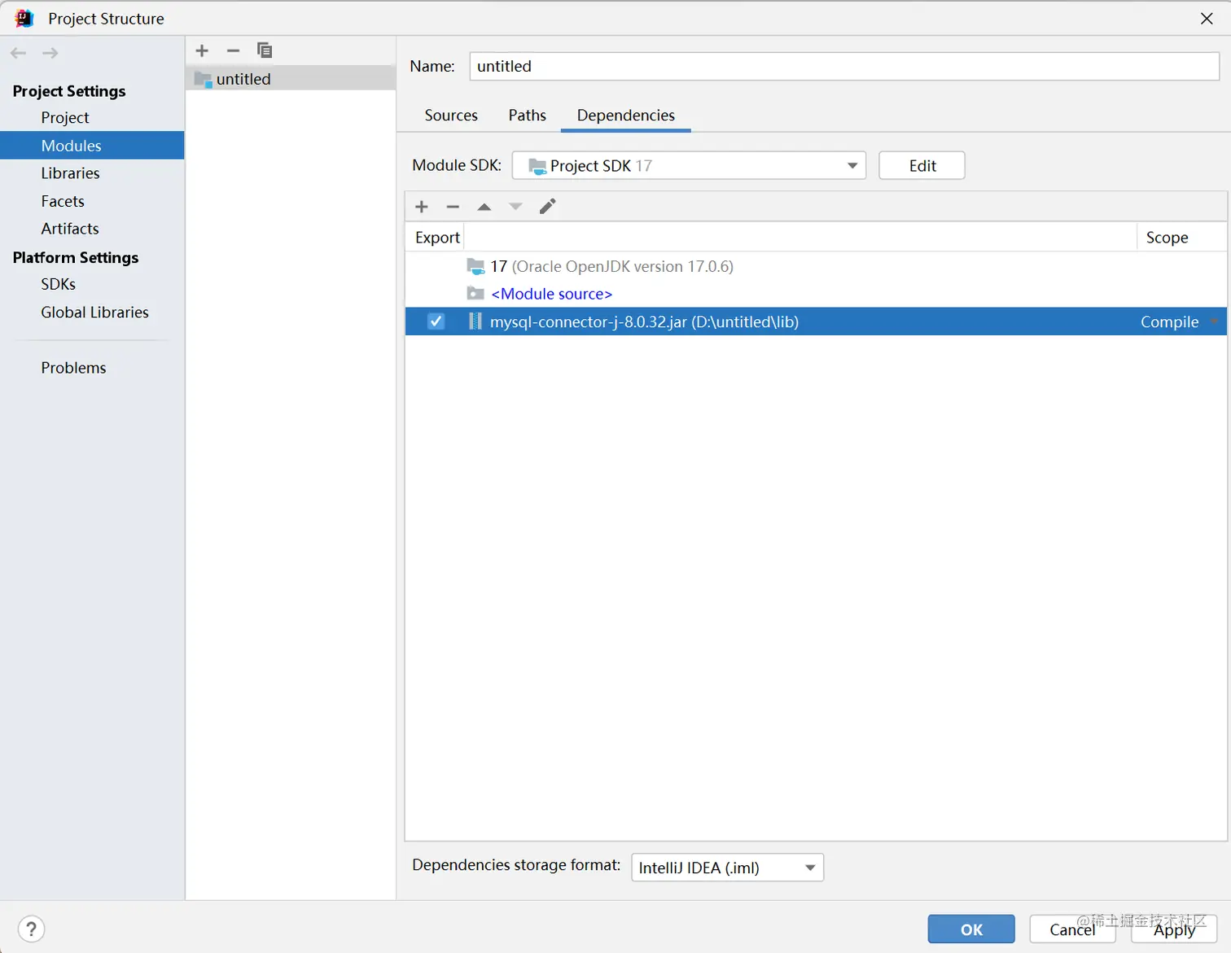The height and width of the screenshot is (953, 1231).
Task: Click the Apply button
Action: click(x=1174, y=929)
